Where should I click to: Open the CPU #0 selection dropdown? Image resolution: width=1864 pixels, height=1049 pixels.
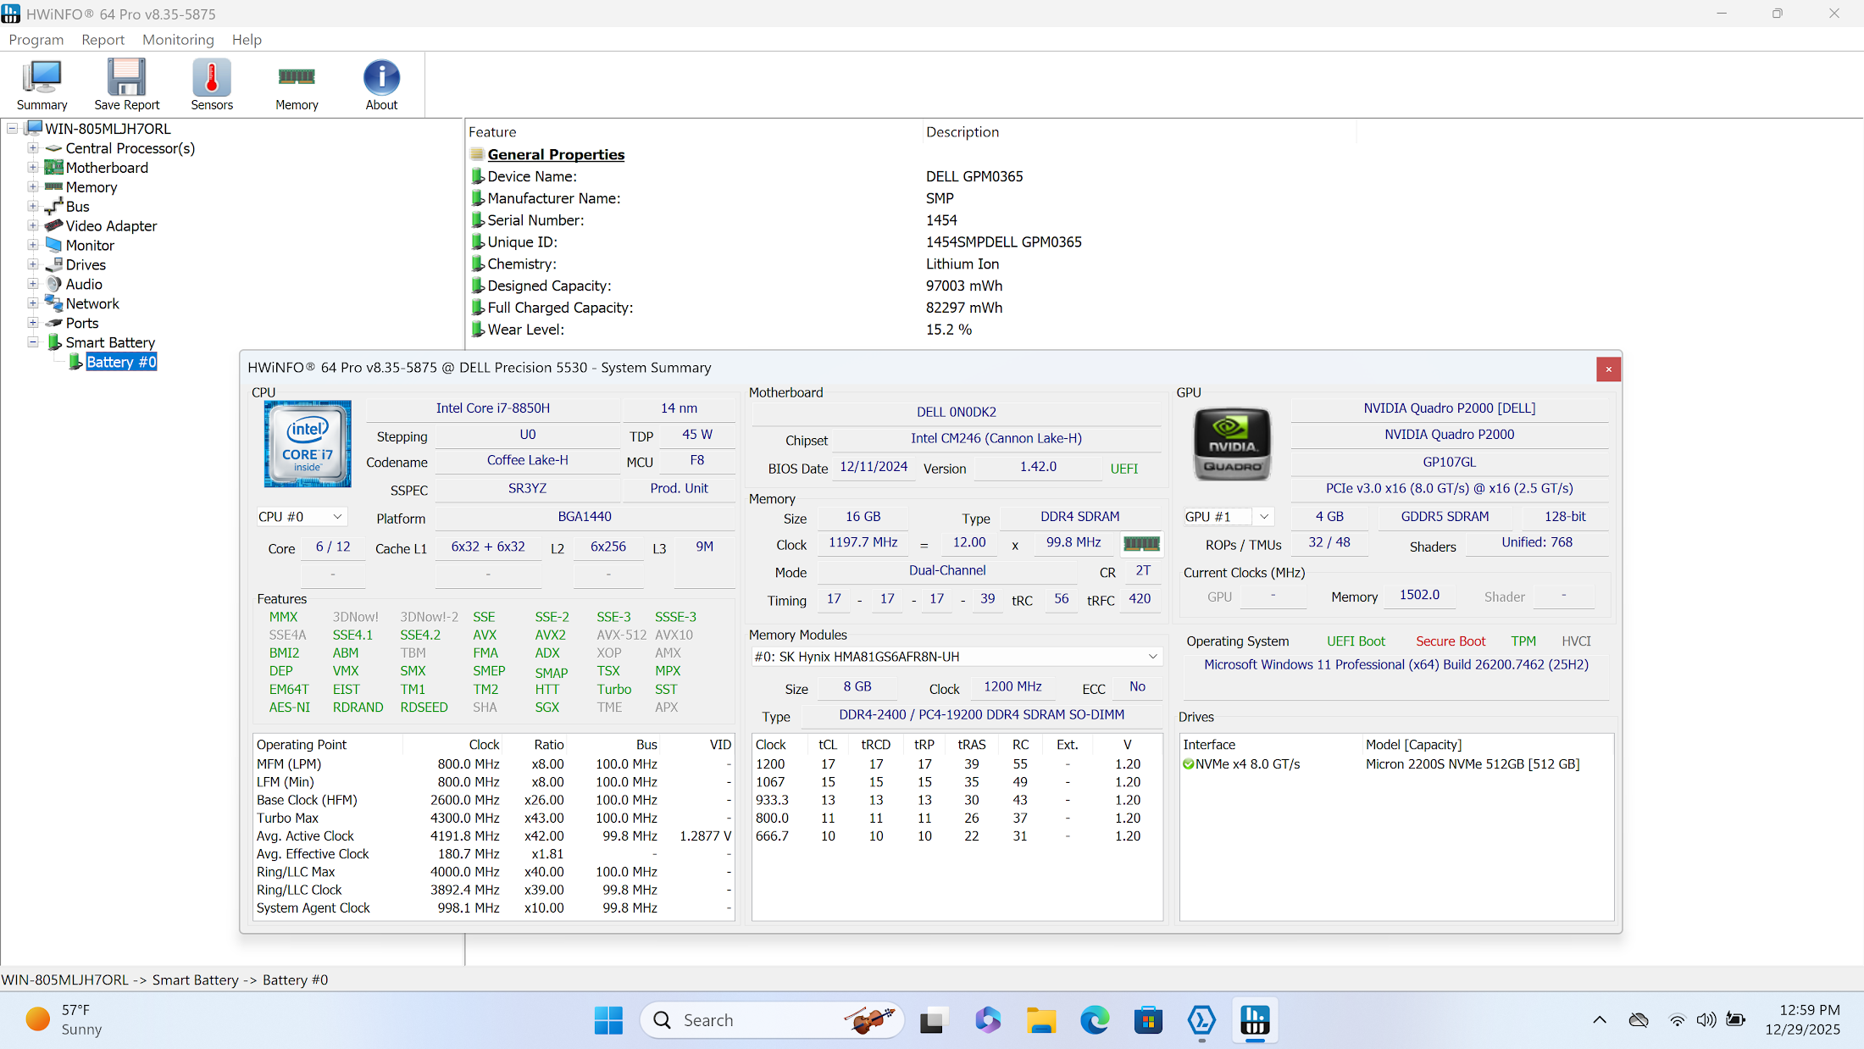301,517
